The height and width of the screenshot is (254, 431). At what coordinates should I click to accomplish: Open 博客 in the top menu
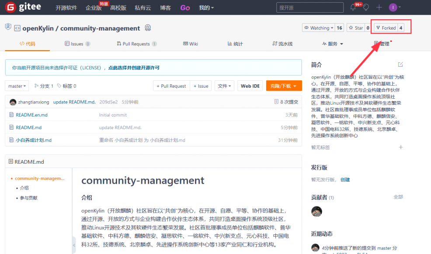click(x=165, y=8)
